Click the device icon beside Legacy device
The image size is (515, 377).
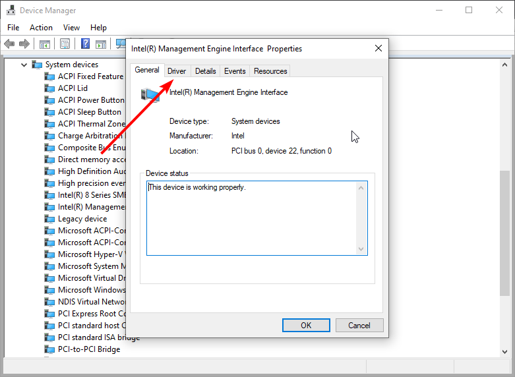(x=49, y=219)
